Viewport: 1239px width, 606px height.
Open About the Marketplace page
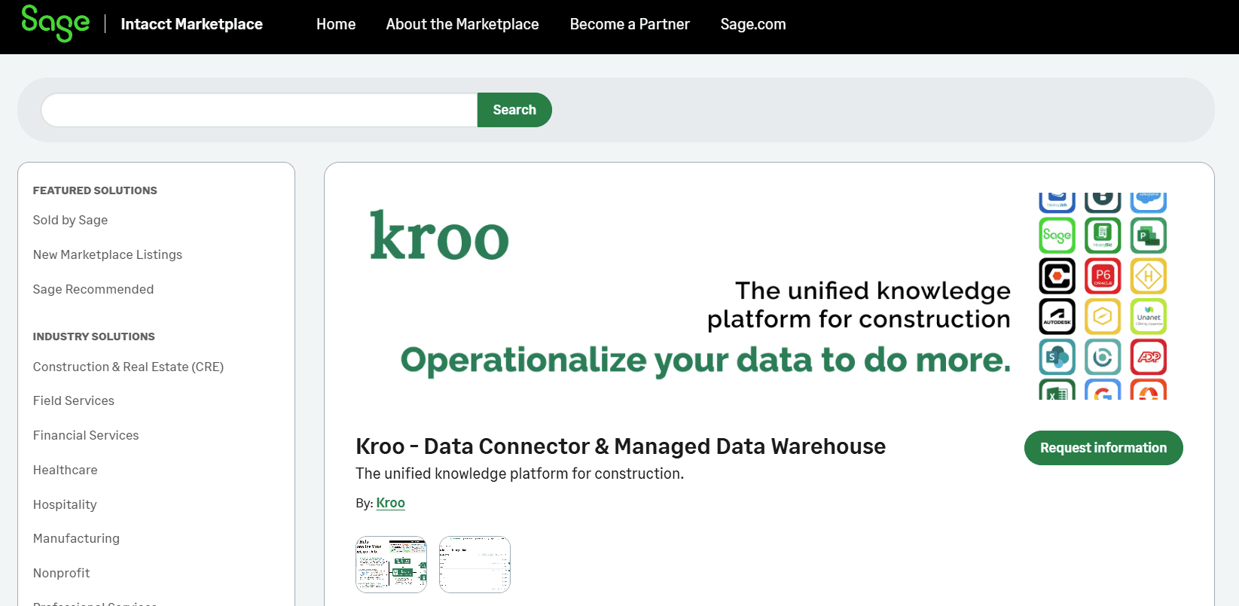coord(462,24)
